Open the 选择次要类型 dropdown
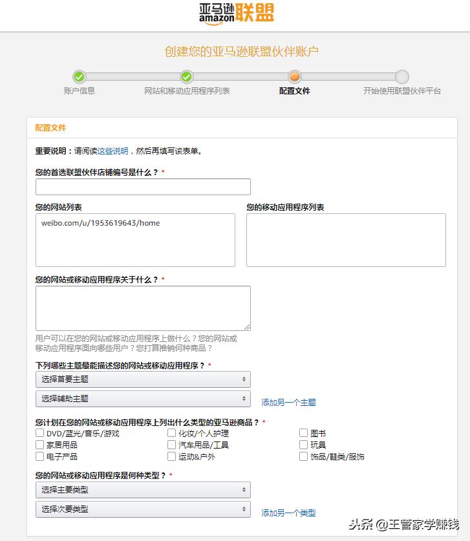 143,509
